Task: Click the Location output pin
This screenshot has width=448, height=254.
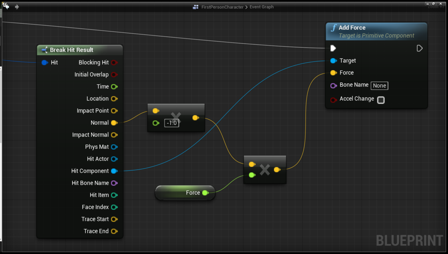Action: [114, 99]
